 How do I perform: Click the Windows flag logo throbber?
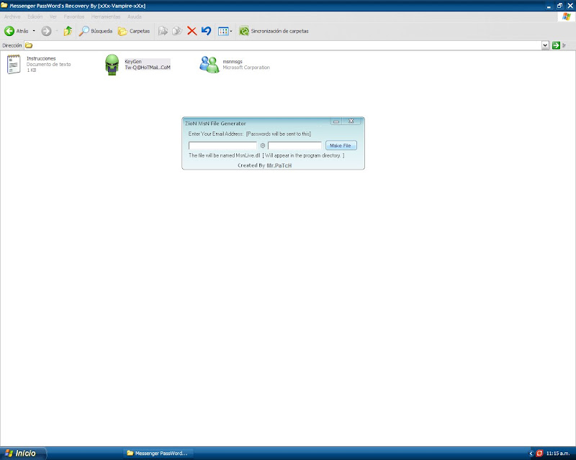[567, 17]
